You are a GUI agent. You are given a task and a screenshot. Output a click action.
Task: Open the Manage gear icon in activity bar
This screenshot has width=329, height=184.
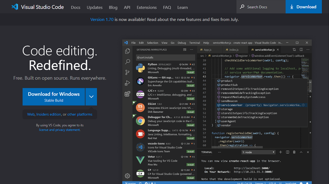127,176
